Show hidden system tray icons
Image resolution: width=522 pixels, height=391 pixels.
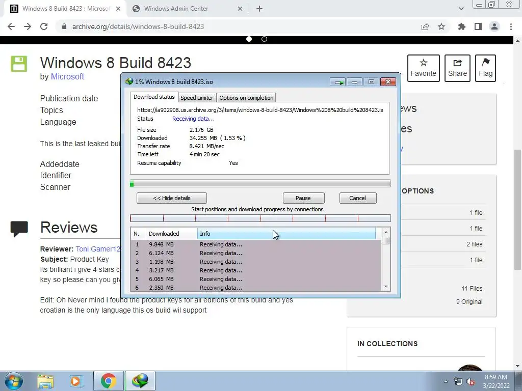click(446, 381)
